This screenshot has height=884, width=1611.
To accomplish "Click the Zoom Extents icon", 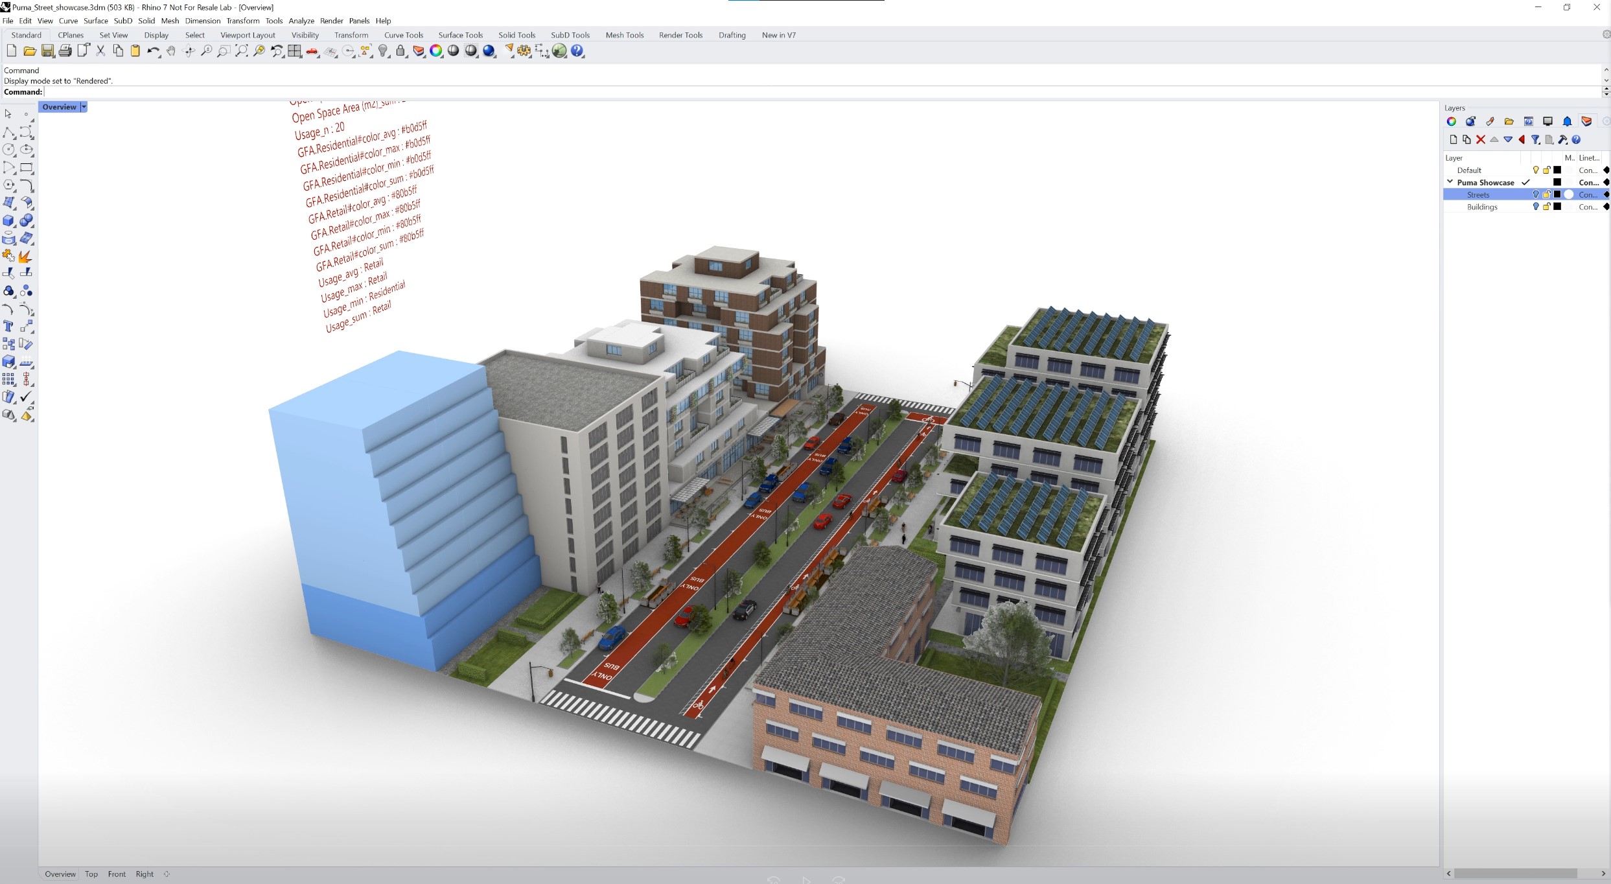I will pos(241,51).
